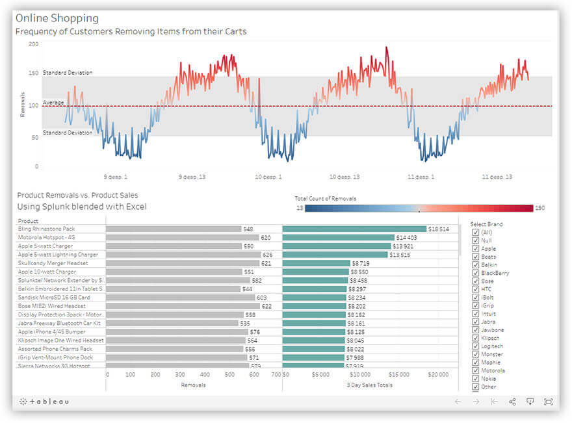Open the share icon in footer

pos(512,402)
